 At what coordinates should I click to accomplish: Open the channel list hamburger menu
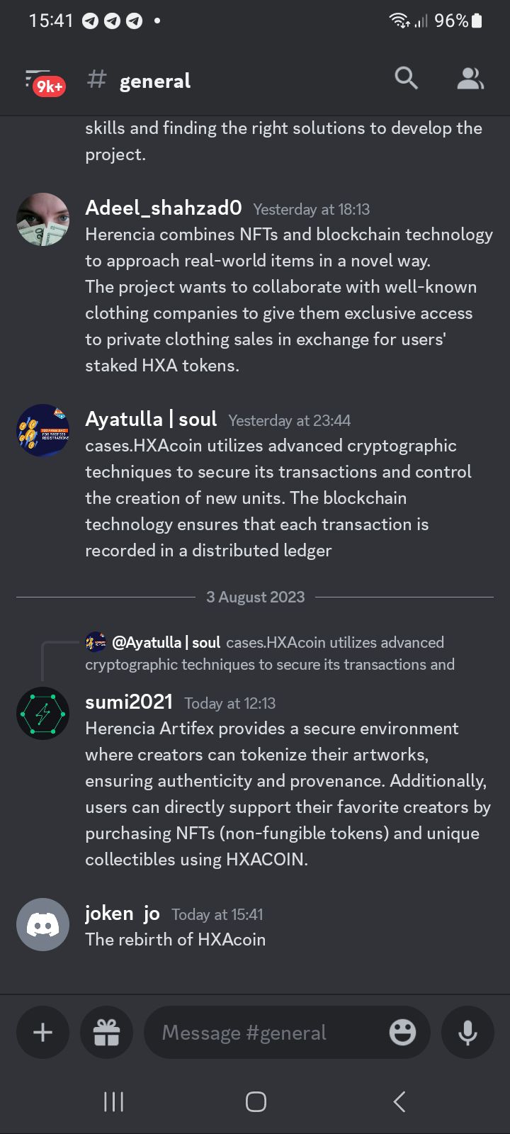(x=42, y=81)
